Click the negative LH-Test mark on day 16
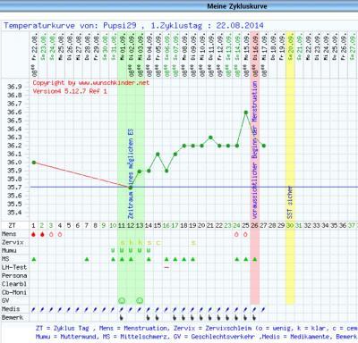 point(166,267)
